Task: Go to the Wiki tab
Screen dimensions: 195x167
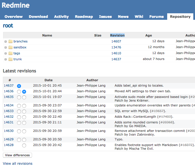Action: pos(139,17)
